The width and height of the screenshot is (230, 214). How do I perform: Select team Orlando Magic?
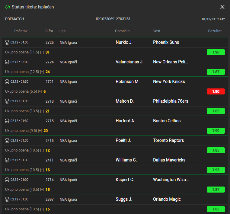click(x=167, y=199)
